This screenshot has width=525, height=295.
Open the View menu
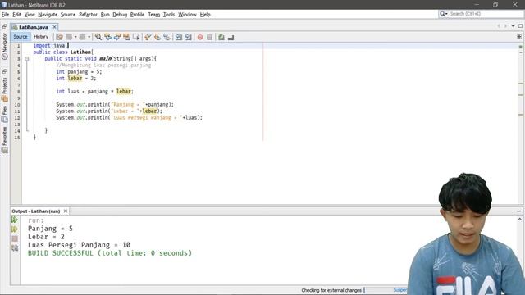point(30,15)
